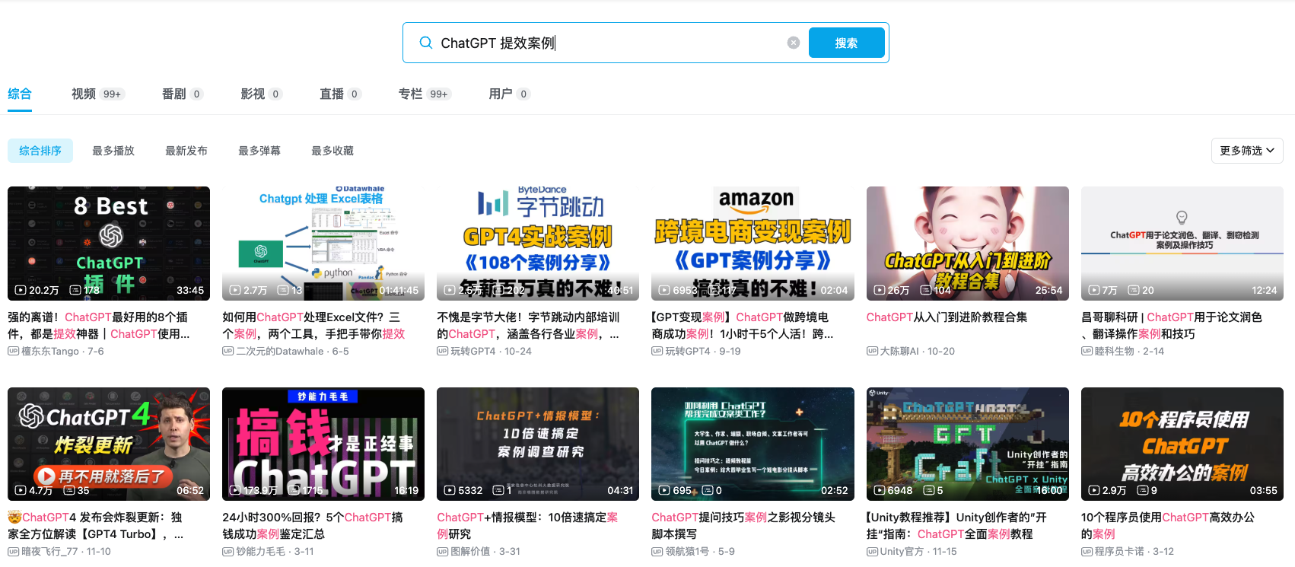
Task: Visit uploader 大陈聊AI
Action: (899, 352)
